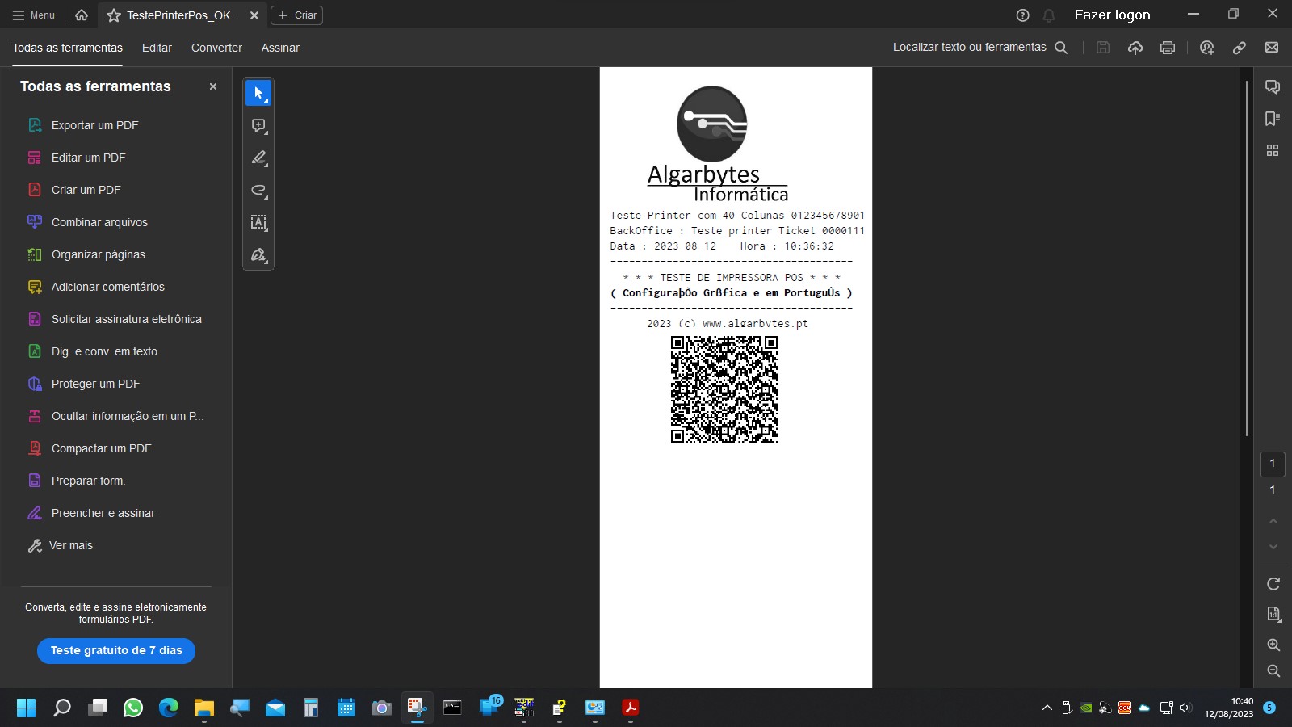The image size is (1292, 727).
Task: Click the Criar new tab button
Action: [x=296, y=15]
